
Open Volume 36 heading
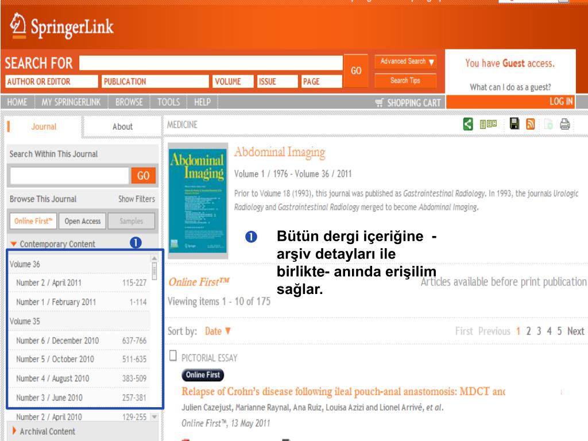click(x=25, y=264)
